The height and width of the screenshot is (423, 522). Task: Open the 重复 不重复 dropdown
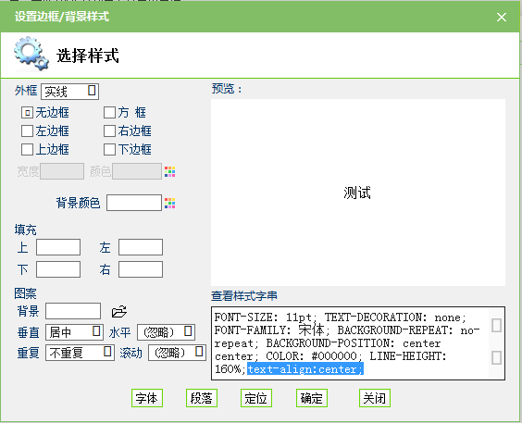(x=80, y=353)
